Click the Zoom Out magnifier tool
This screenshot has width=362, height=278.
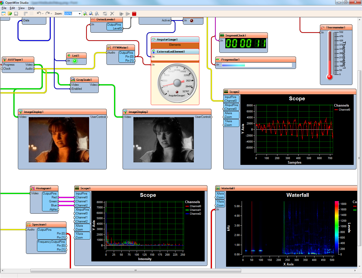click(91, 14)
